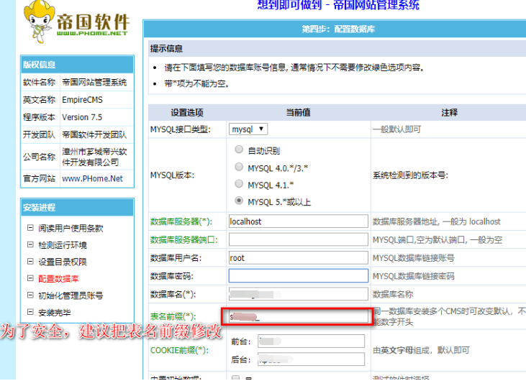Click the box icon beside 初始化管理员账号
The image size is (526, 381).
[x=30, y=295]
